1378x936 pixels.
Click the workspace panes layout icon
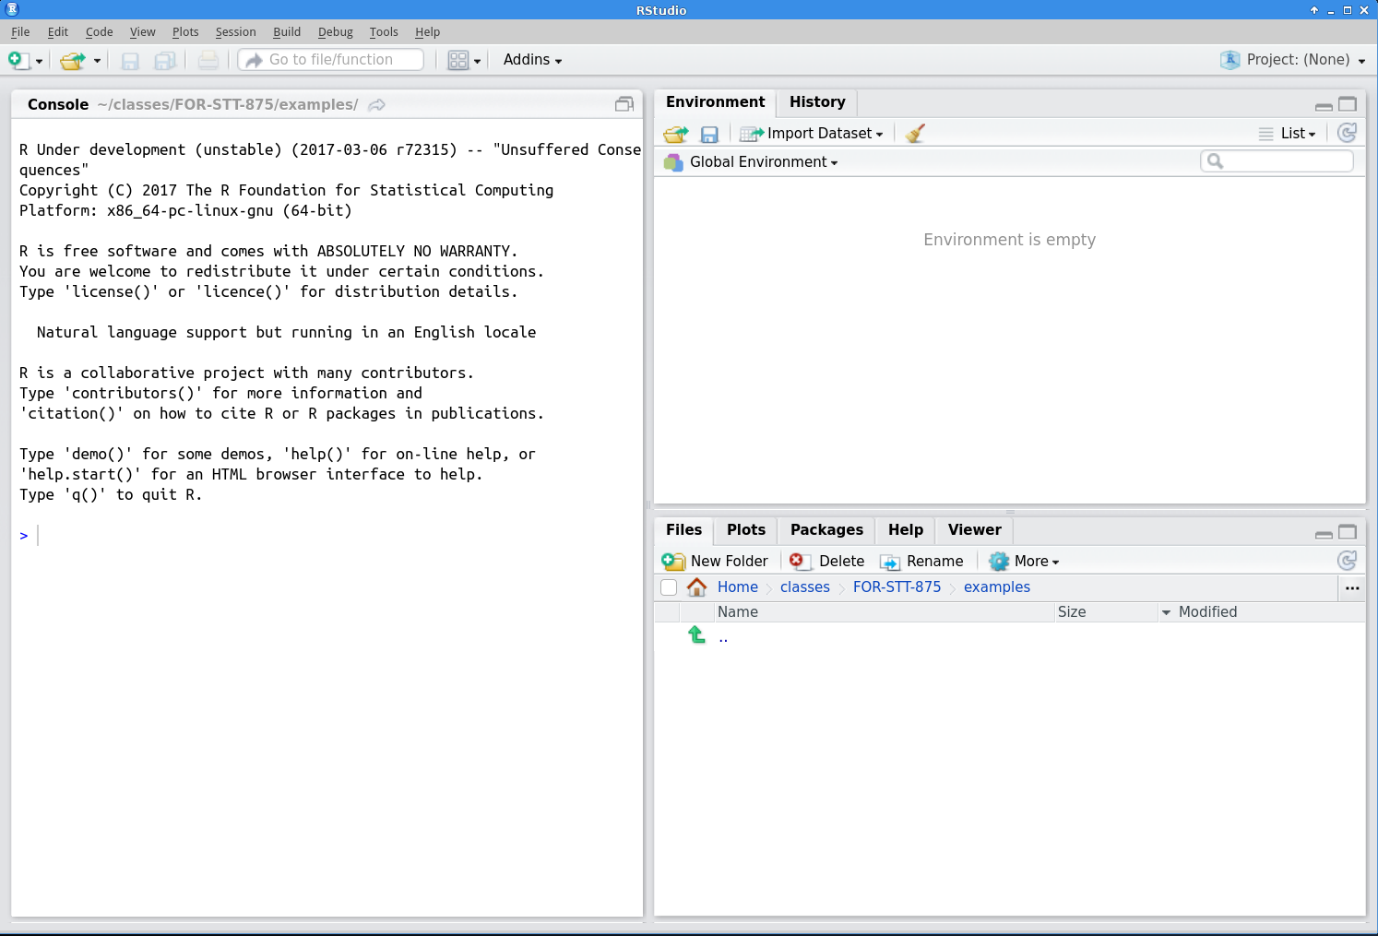tap(458, 61)
